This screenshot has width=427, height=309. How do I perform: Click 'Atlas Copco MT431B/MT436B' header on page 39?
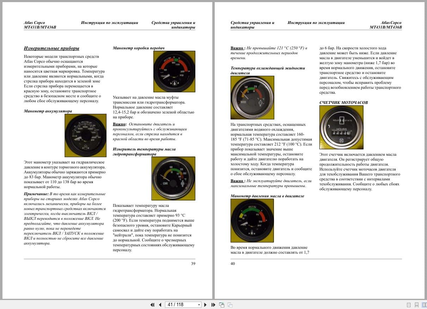40,25
